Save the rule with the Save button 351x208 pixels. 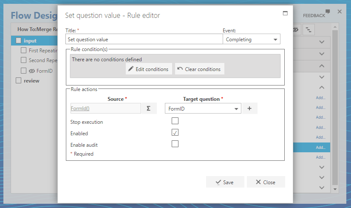(225, 182)
